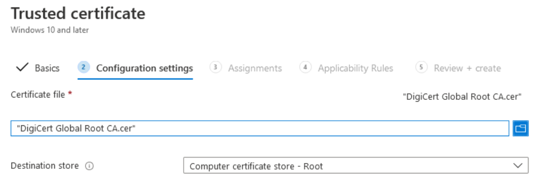
Task: Select the Destination store label text
Action: 45,166
